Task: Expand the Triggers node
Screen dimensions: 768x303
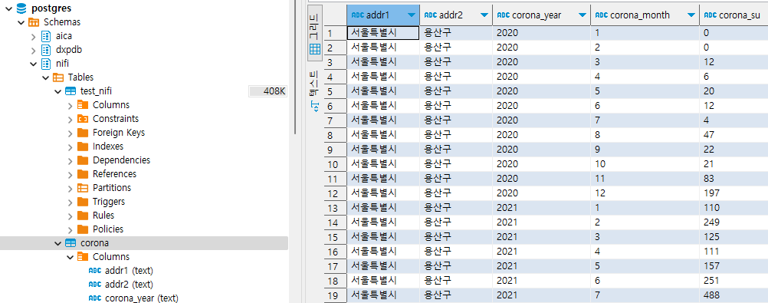Action: 70,202
